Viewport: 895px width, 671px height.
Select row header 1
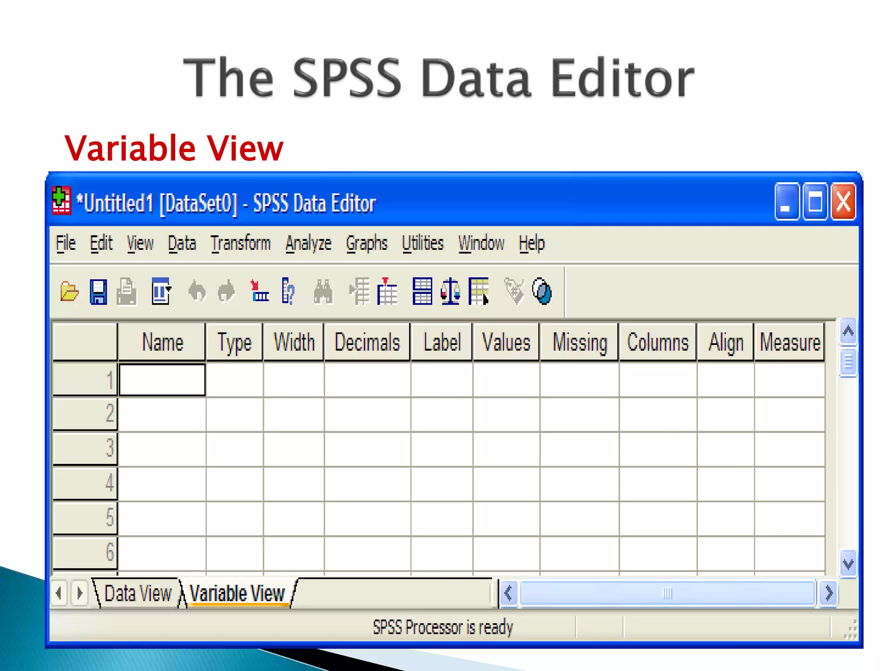point(85,379)
